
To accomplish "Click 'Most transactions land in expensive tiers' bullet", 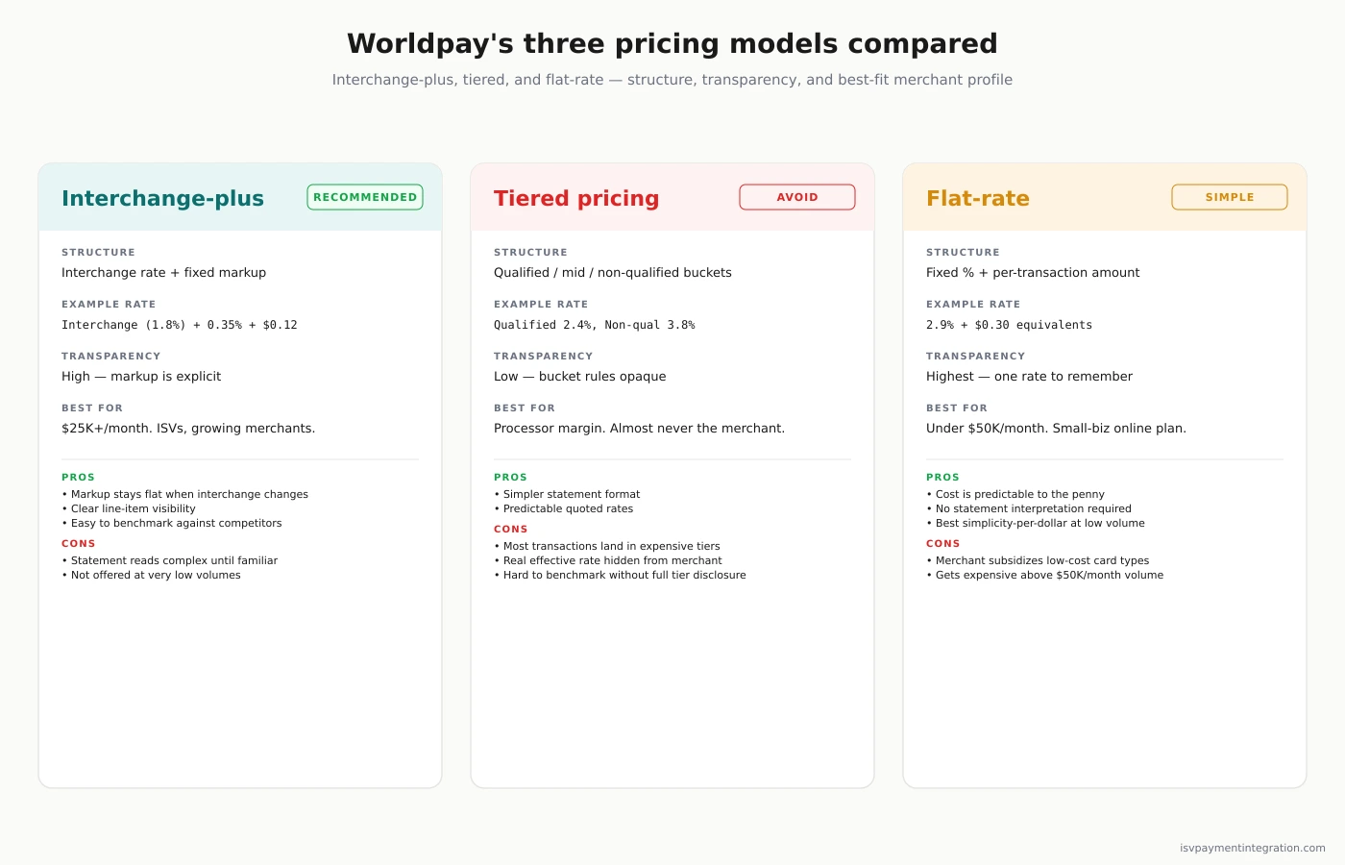I will [x=607, y=546].
